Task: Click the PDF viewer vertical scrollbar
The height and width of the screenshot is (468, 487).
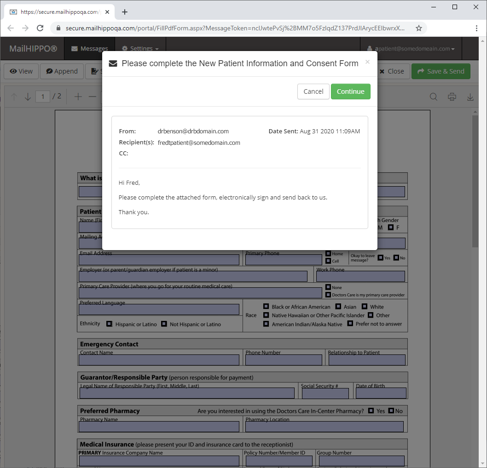Action: click(475, 182)
